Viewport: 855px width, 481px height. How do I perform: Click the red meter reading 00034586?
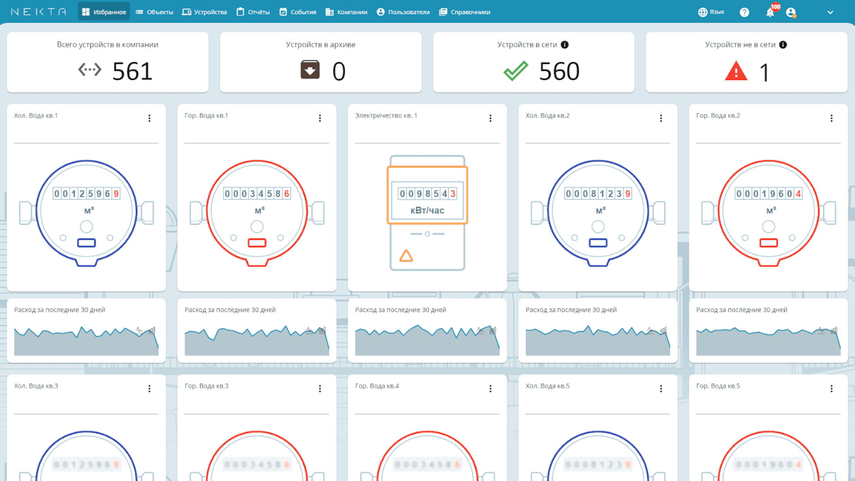point(257,194)
